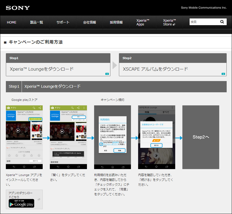
Task: Click Sony Mobile Communications Inc. text
Action: coord(204,7)
